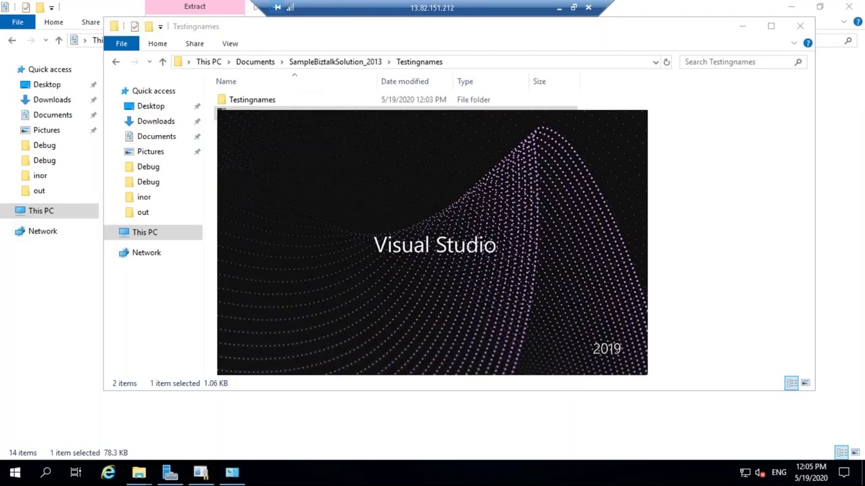
Task: Select This PC in Testingnames navigation pane
Action: point(145,232)
